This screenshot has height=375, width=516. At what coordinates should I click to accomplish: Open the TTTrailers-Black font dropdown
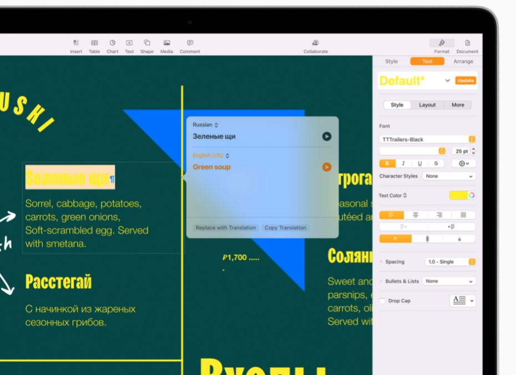[x=427, y=140]
